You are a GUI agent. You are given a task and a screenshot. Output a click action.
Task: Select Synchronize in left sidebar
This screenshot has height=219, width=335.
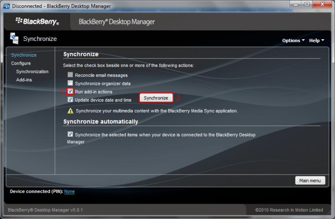(x=24, y=55)
